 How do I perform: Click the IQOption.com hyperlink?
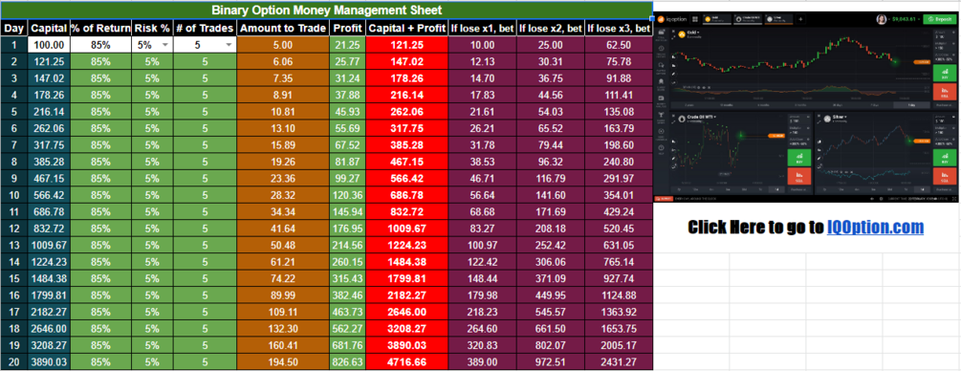[x=875, y=228]
